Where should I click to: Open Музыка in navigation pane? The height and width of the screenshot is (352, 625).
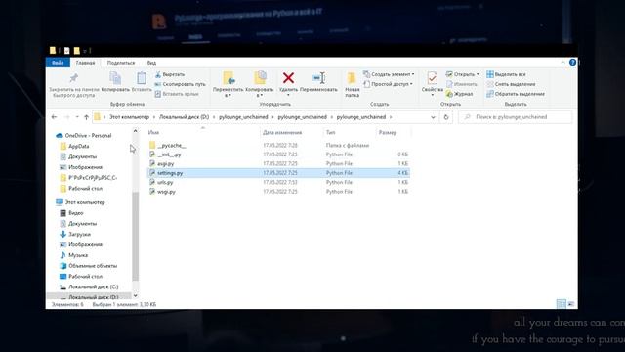pyautogui.click(x=78, y=255)
